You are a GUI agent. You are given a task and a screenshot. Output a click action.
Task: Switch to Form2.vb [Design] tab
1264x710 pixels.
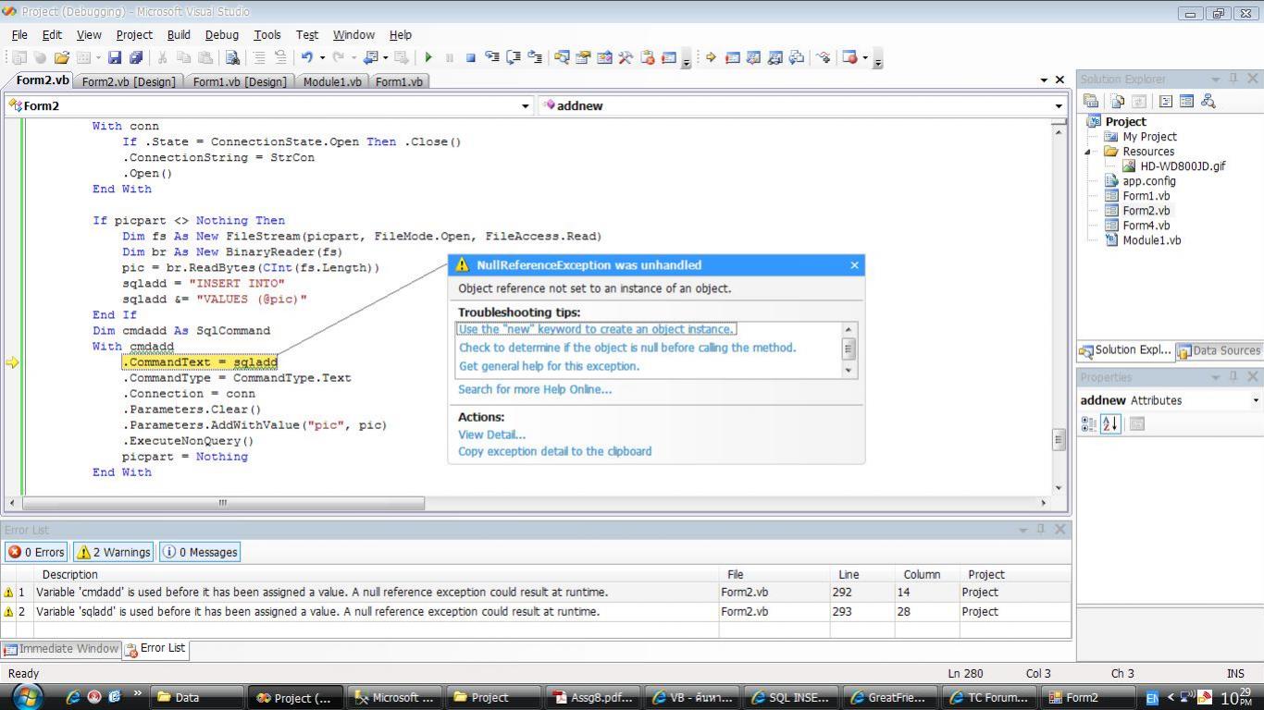(x=129, y=81)
